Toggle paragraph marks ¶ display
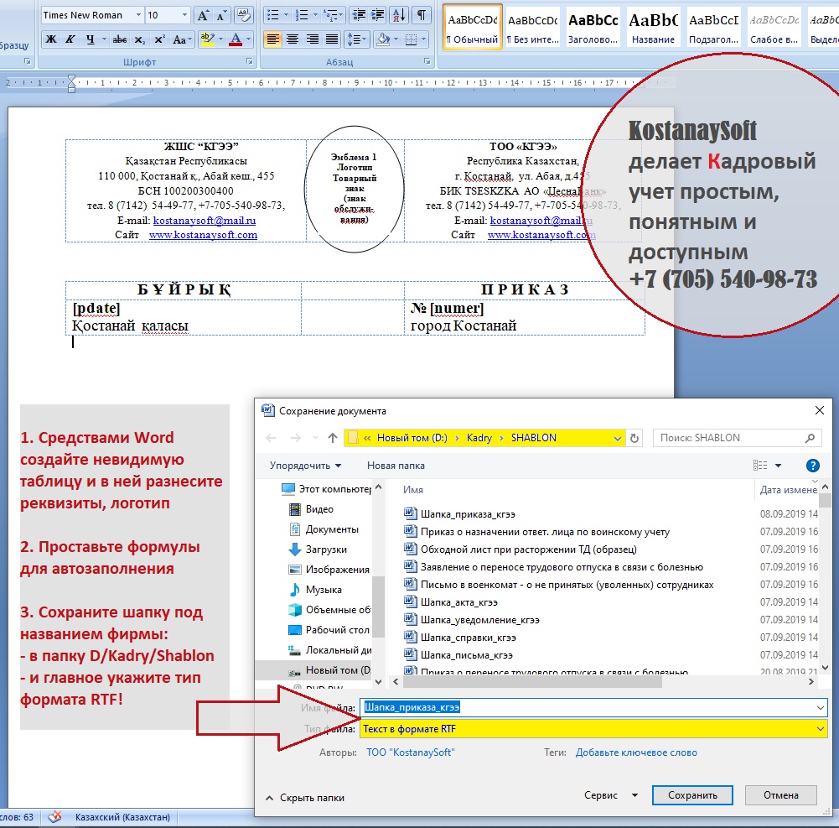Viewport: 839px width, 828px height. pos(422,15)
